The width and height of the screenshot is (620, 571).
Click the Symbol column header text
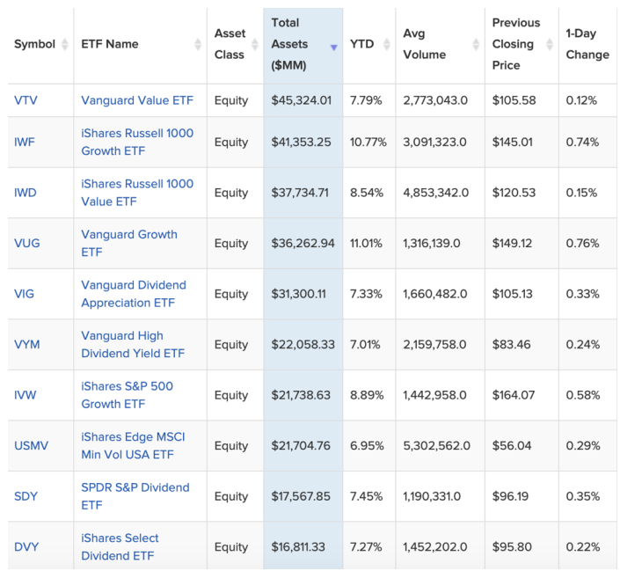35,44
